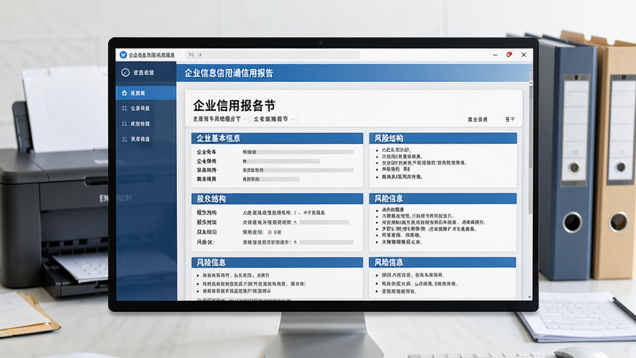This screenshot has width=636, height=358.
Task: Click the rightmost filter control in the filter row
Action: (x=510, y=119)
